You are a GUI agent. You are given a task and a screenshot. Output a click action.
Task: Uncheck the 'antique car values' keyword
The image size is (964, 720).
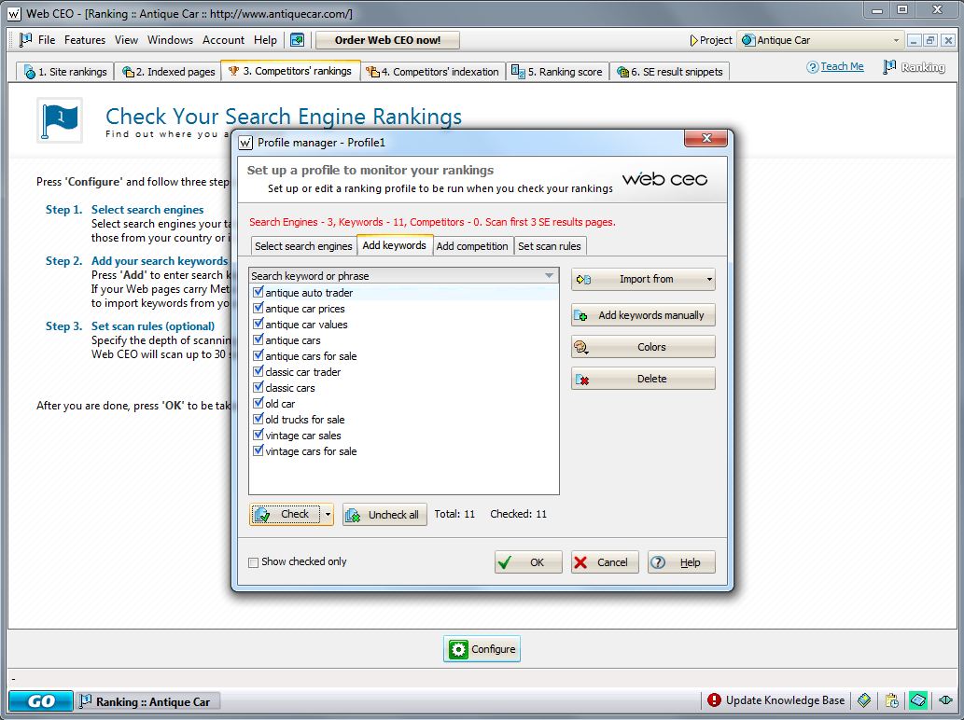coord(258,325)
